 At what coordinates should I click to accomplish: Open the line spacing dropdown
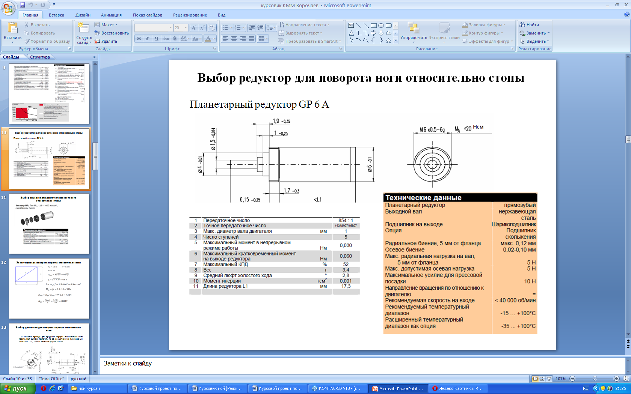pyautogui.click(x=270, y=28)
